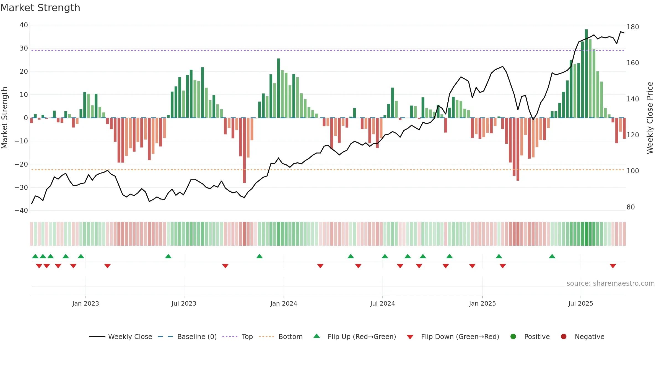The height and width of the screenshot is (373, 664).
Task: Click the black Weekly Close line legend sample
Action: pyautogui.click(x=97, y=337)
